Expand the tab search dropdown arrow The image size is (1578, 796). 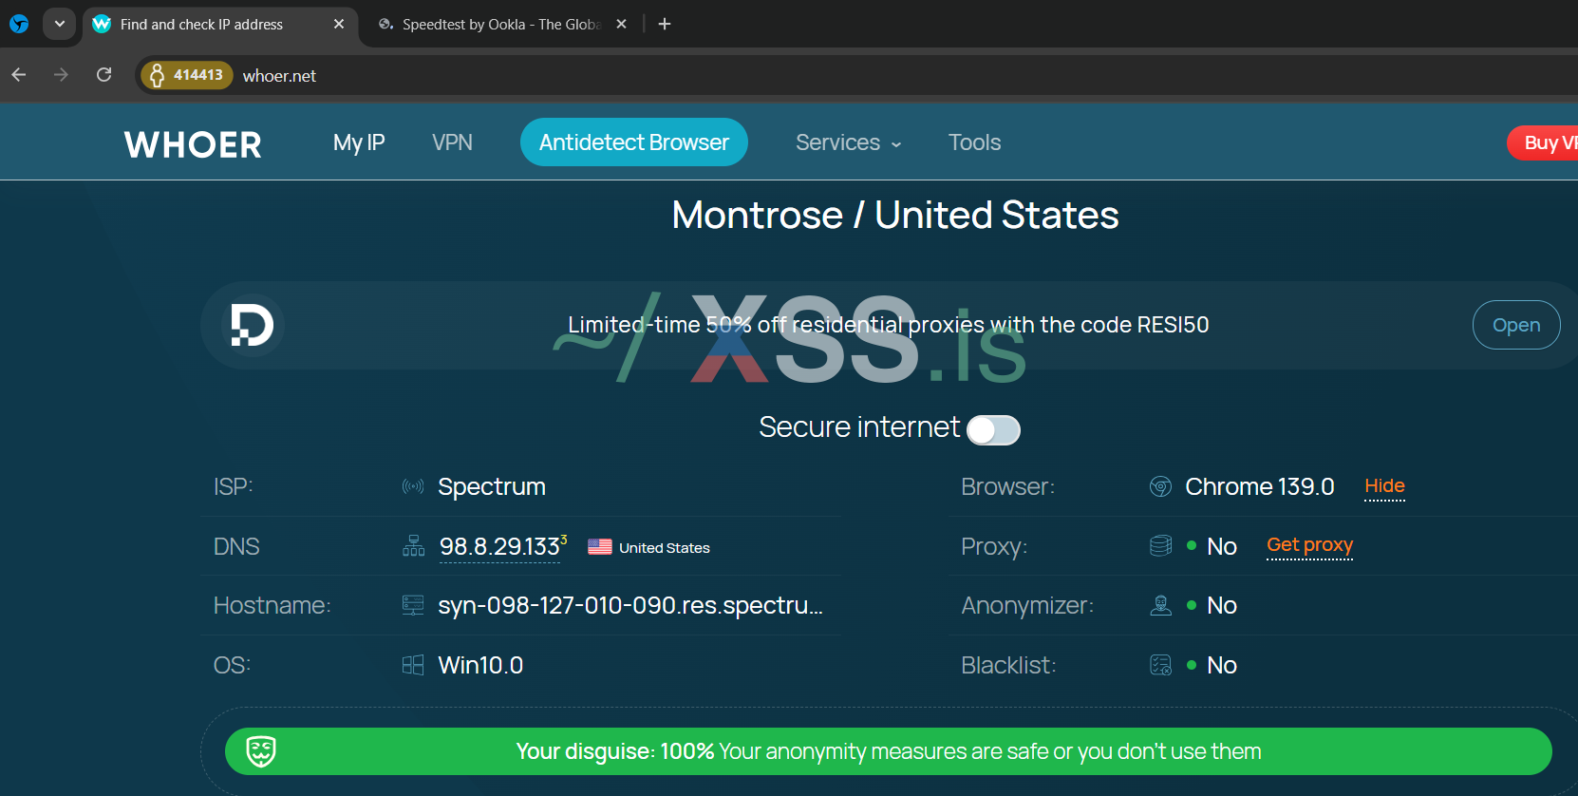click(59, 24)
